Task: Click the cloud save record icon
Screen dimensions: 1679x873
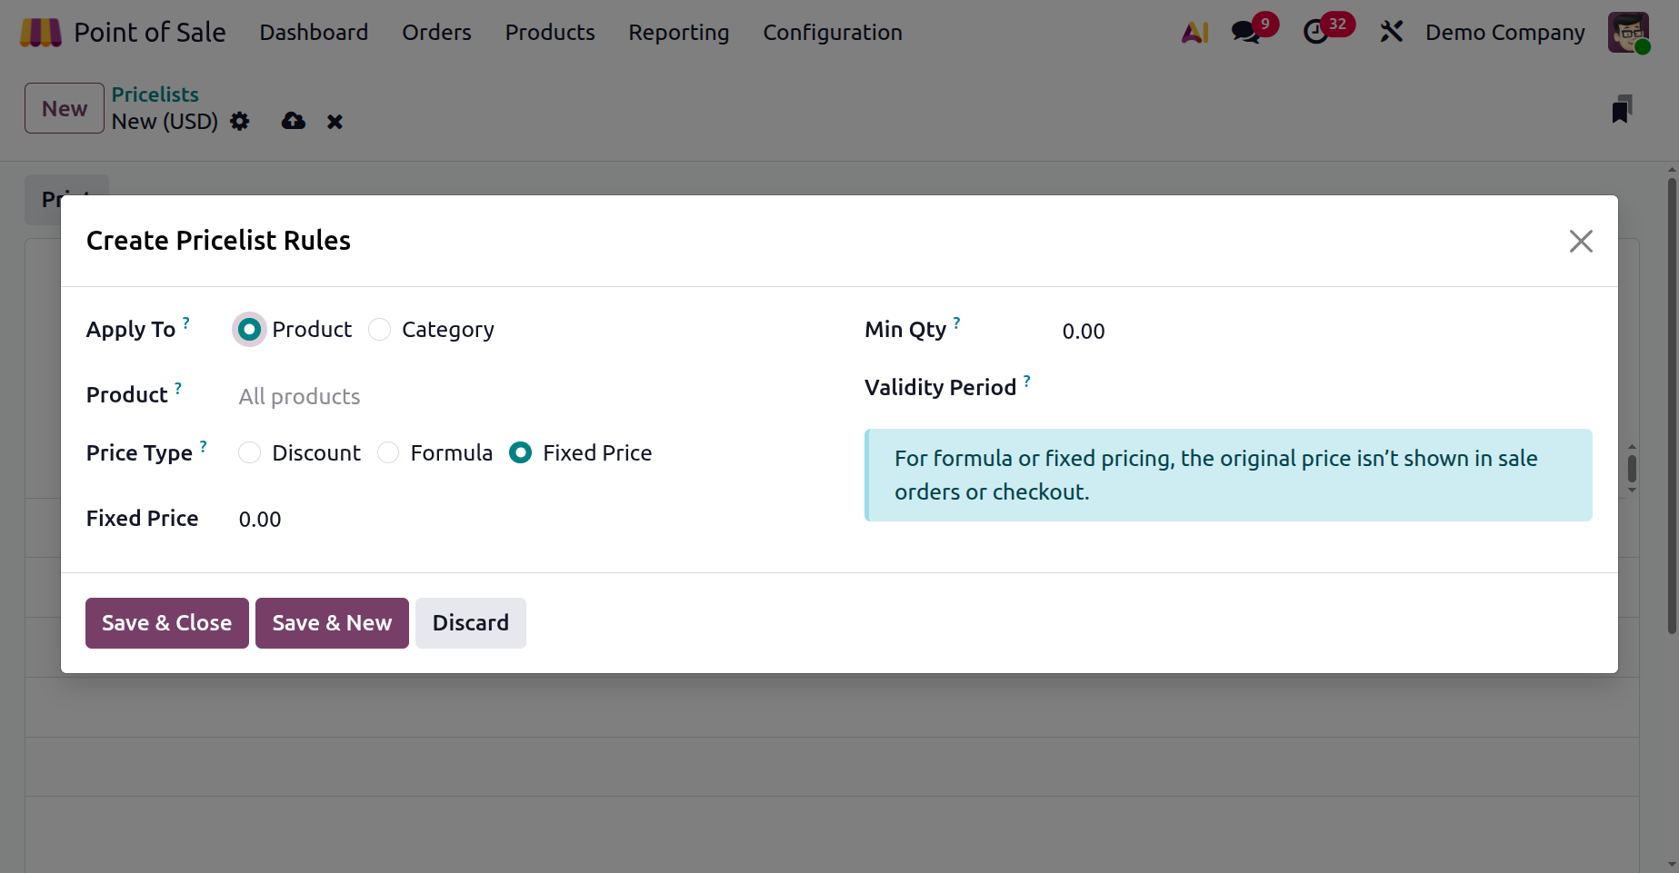Action: [x=294, y=122]
